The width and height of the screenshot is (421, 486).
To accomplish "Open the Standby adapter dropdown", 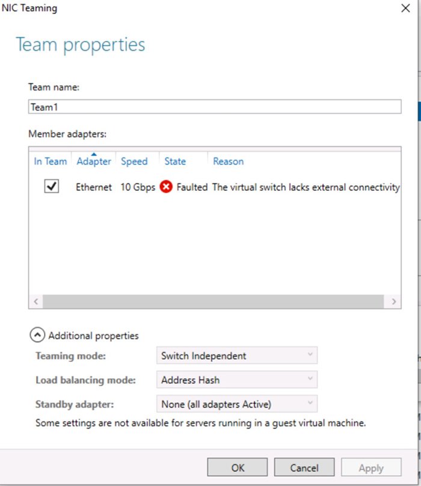I will point(236,404).
